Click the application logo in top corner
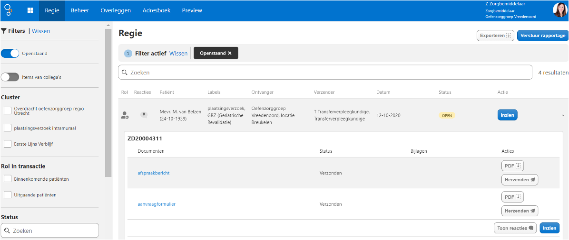Viewport: 569px width, 240px height. pos(9,10)
